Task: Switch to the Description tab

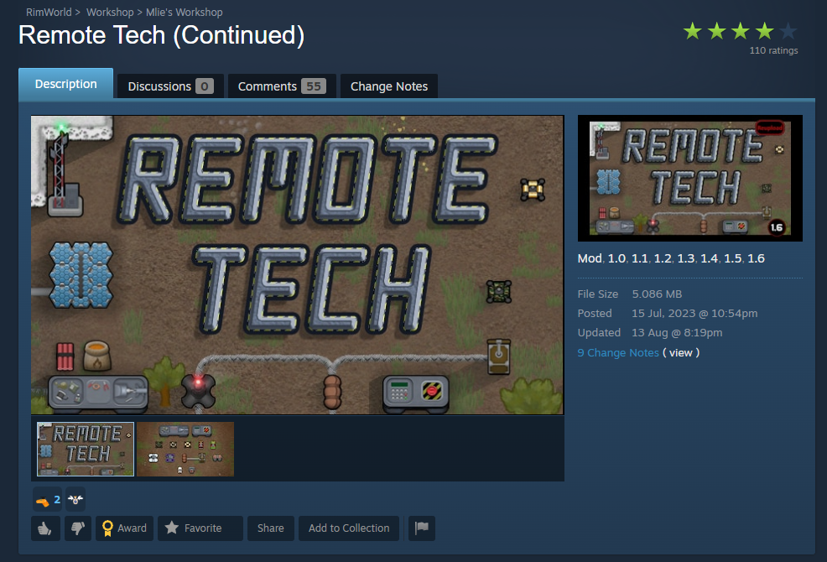Action: 66,84
